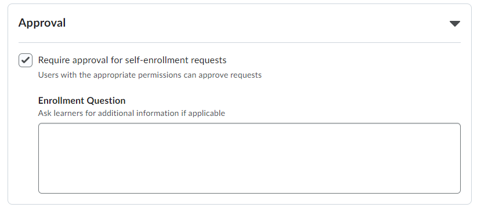The image size is (488, 222).
Task: Click the bottom area of the Enrollment Question textarea
Action: [x=250, y=185]
